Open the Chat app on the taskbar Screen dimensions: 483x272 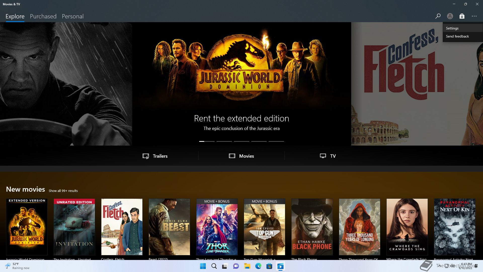[x=236, y=266]
